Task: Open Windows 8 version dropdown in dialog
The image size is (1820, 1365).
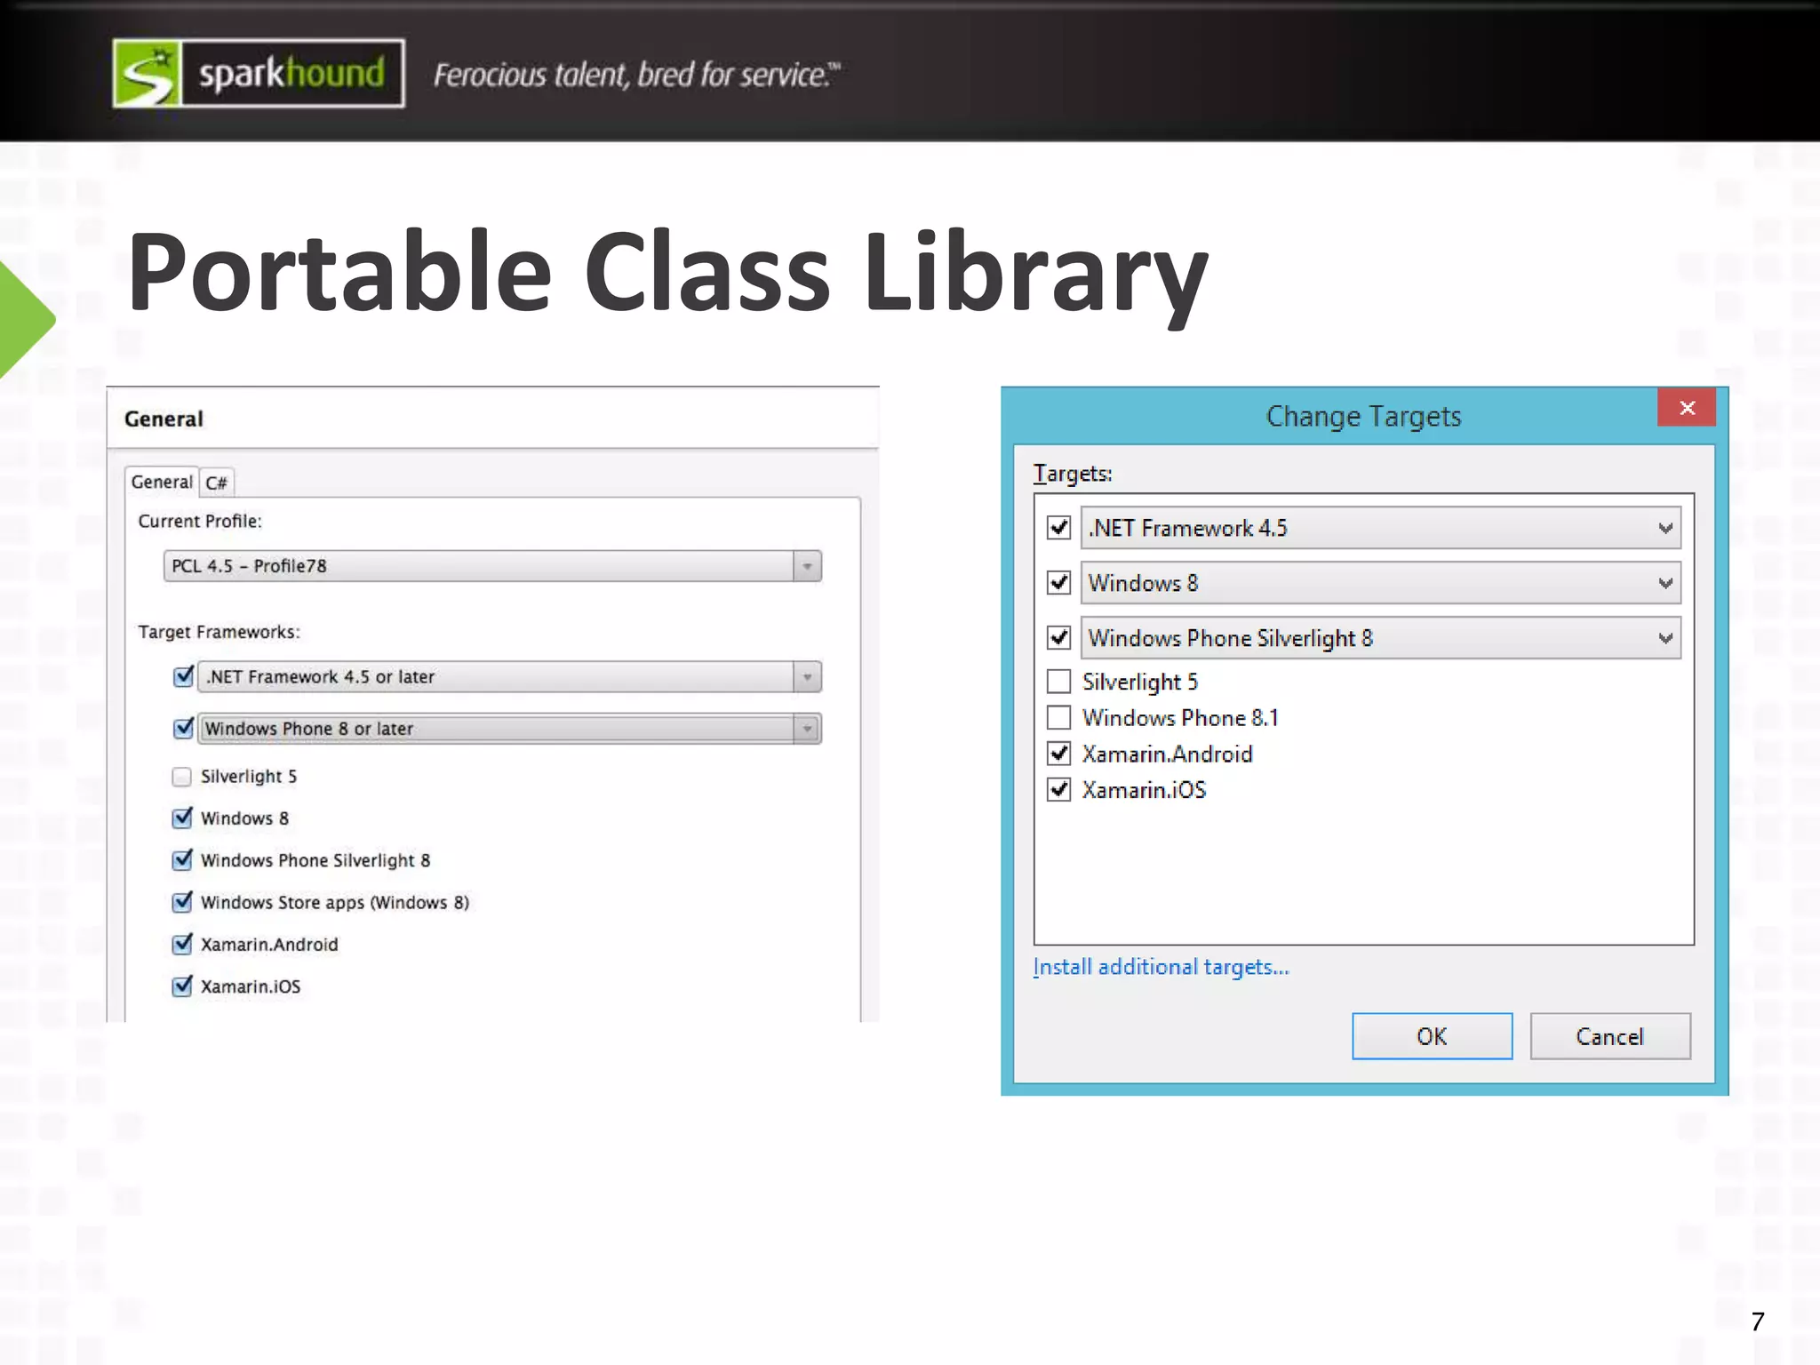Action: 1380,583
